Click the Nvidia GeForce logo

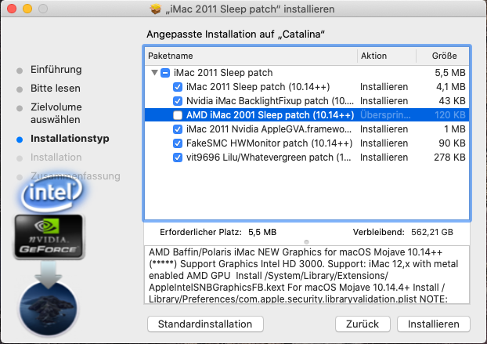tap(49, 237)
